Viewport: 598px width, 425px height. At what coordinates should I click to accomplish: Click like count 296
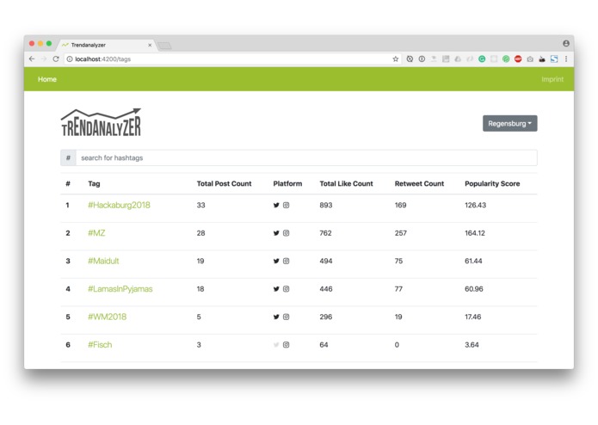coord(326,317)
